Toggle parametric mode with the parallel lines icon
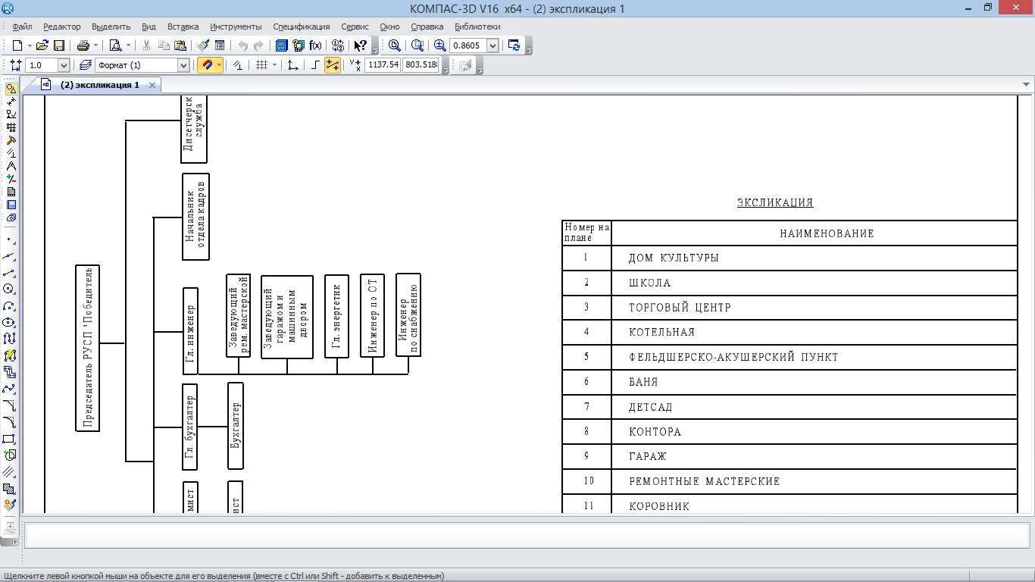Viewport: 1035px width, 582px height. (x=237, y=65)
